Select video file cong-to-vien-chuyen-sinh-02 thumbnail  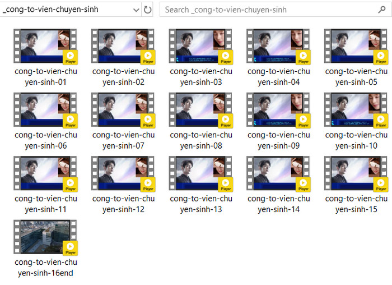coord(123,47)
